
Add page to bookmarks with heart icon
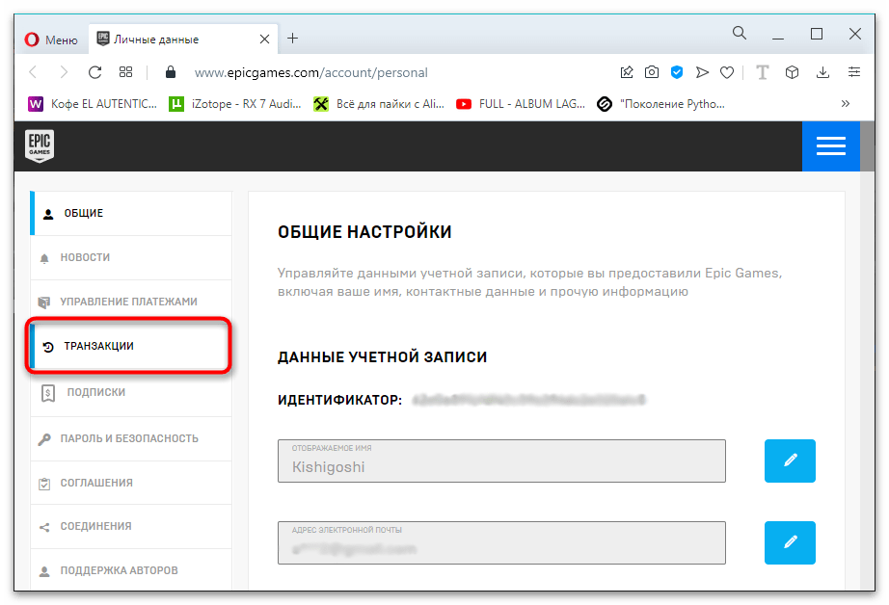pyautogui.click(x=727, y=72)
